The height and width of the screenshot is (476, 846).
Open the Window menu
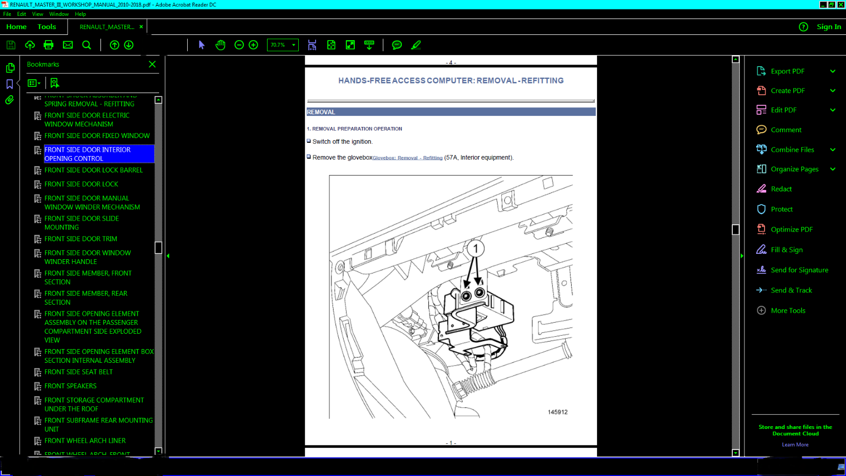59,14
